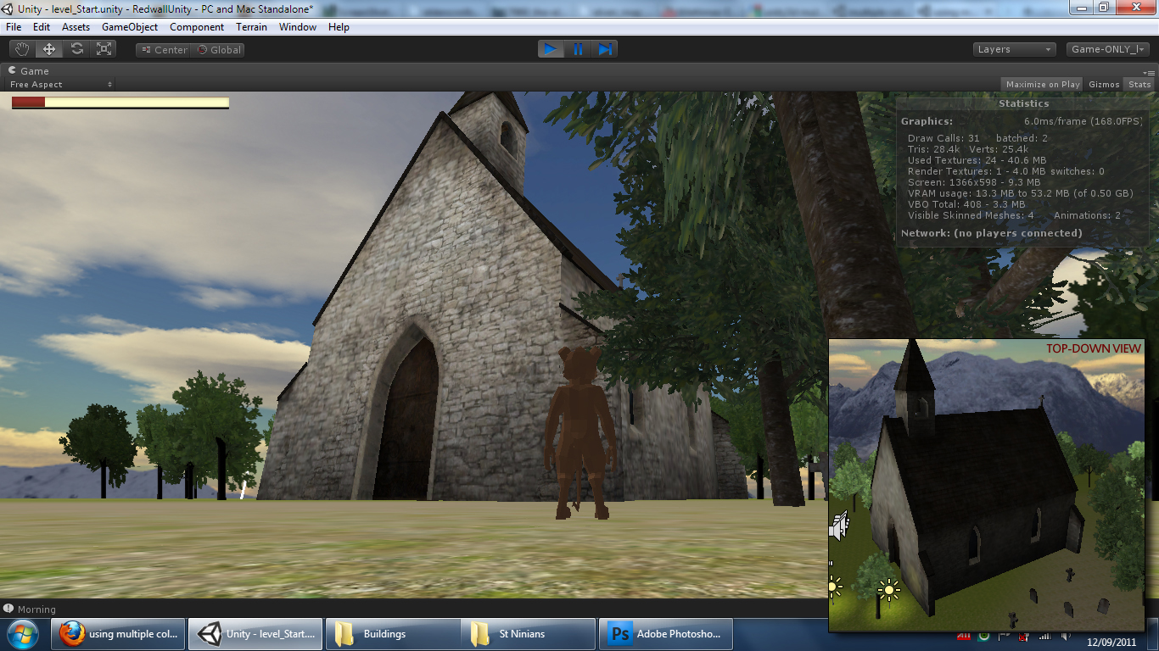Viewport: 1159px width, 651px height.
Task: Toggle Maximize on Play
Action: pyautogui.click(x=1043, y=84)
